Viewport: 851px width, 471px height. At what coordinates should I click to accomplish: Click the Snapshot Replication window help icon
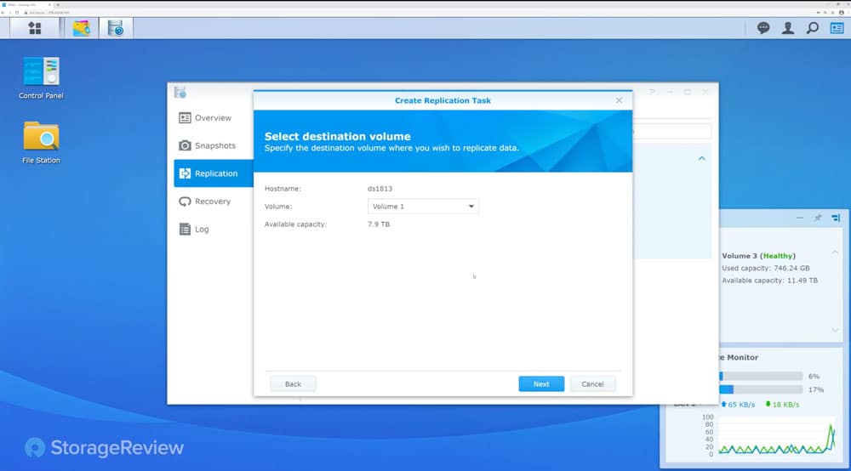(652, 92)
